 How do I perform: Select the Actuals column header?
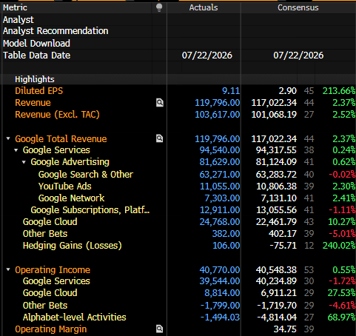coord(204,7)
